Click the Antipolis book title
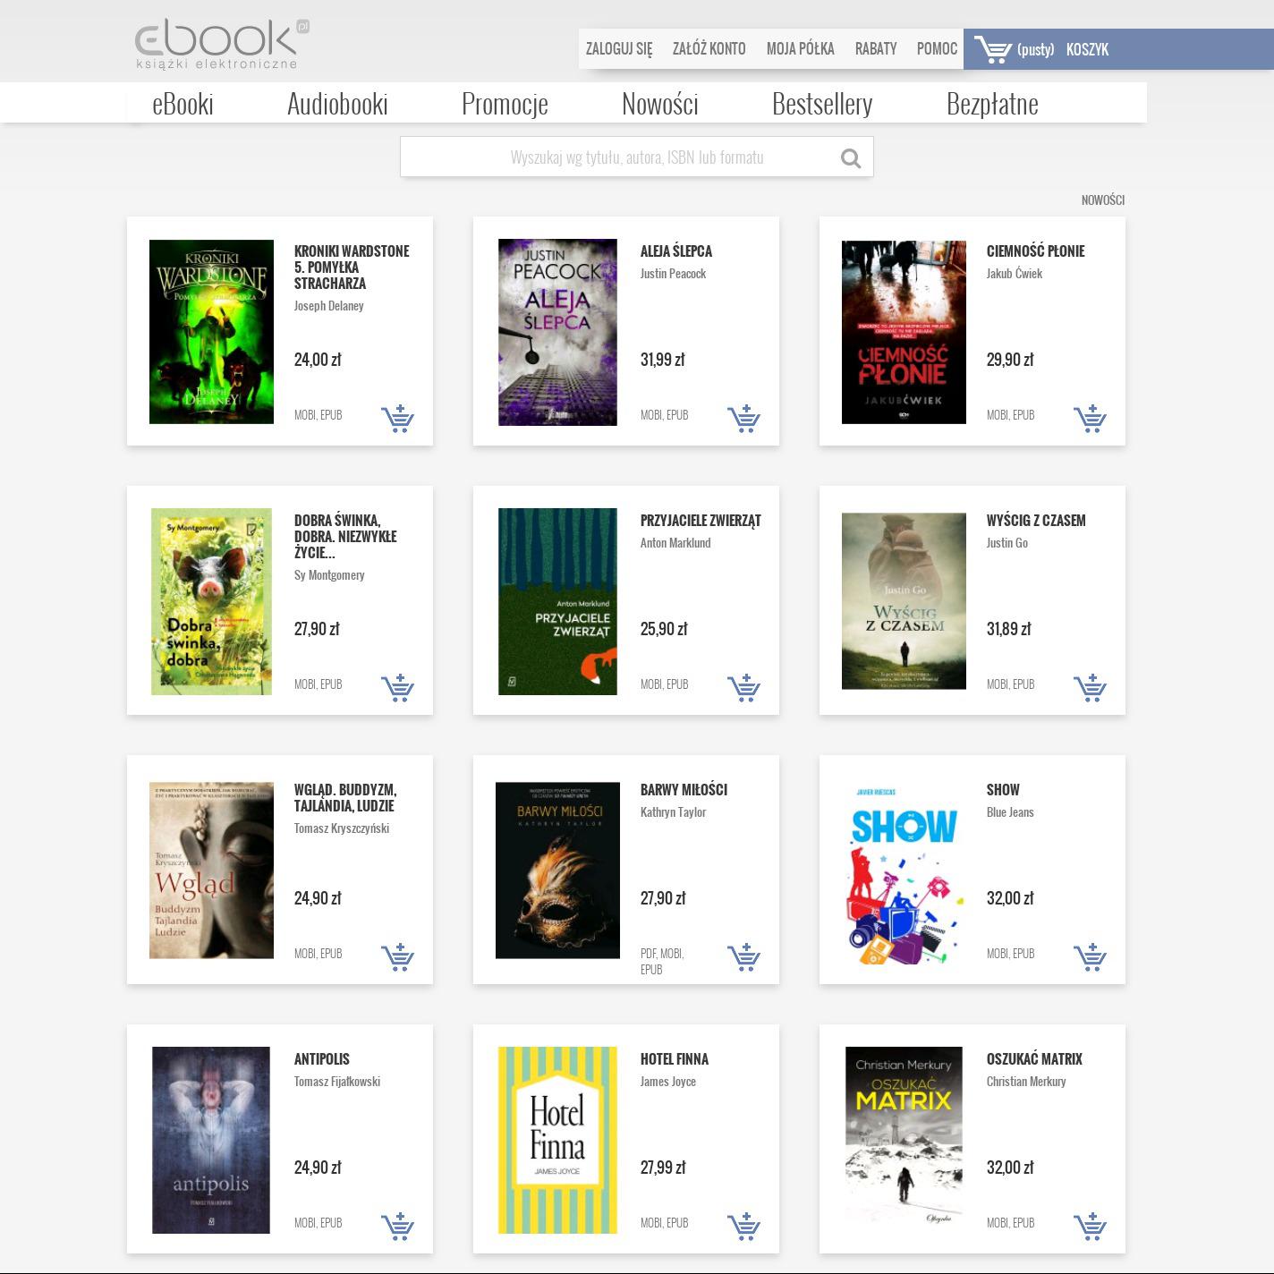 322,1059
